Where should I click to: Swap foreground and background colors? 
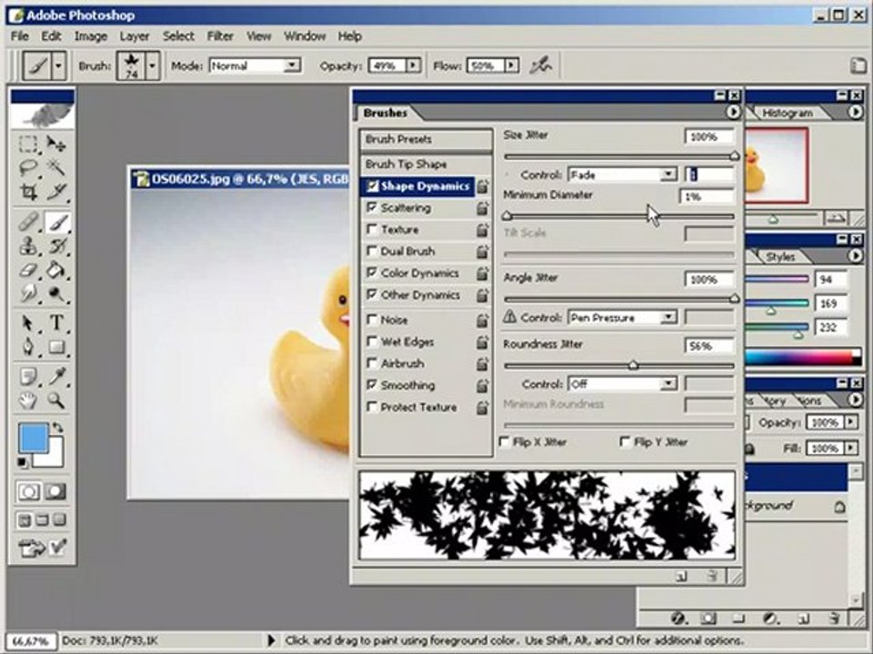pyautogui.click(x=57, y=428)
